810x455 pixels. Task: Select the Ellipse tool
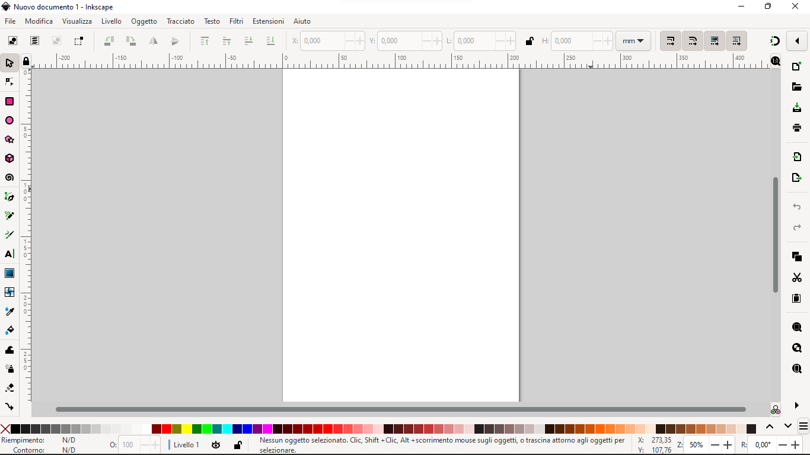point(9,120)
